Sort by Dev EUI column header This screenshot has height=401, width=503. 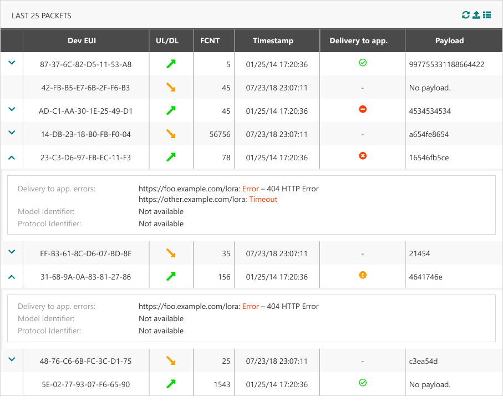click(86, 40)
